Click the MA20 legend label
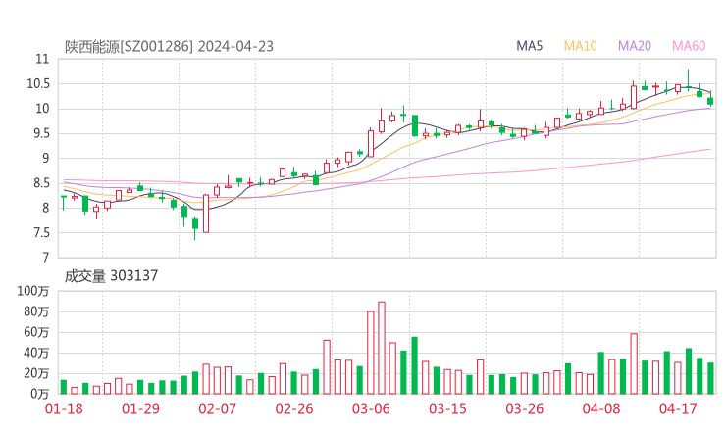 coord(635,46)
